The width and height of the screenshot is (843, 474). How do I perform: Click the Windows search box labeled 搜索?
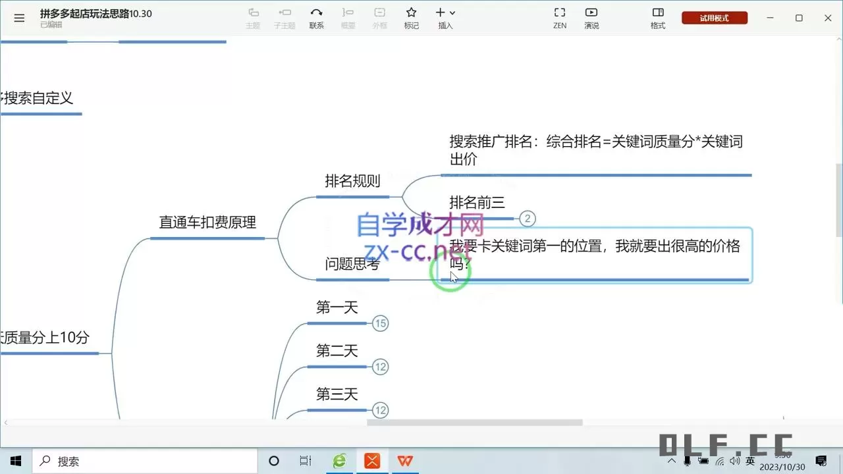tap(145, 461)
